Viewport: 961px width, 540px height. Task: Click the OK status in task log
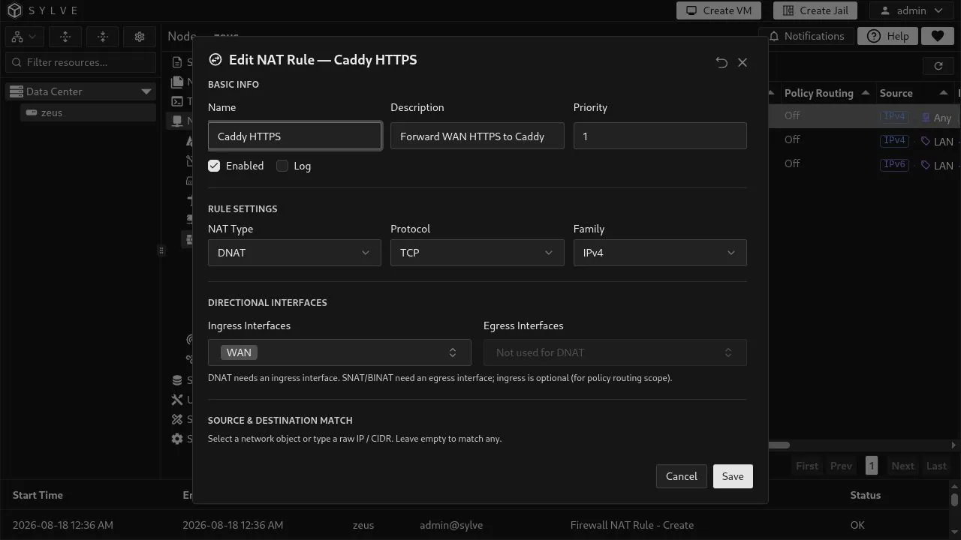(x=857, y=525)
